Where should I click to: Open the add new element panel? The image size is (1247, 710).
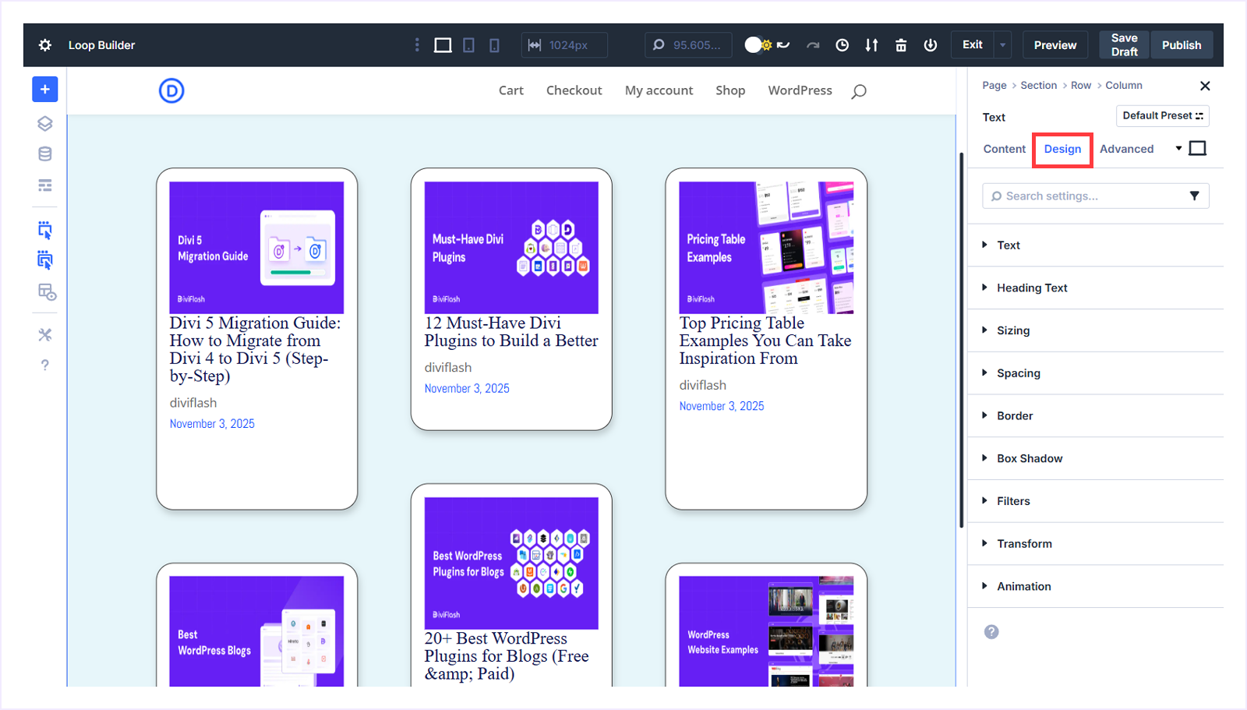point(44,89)
